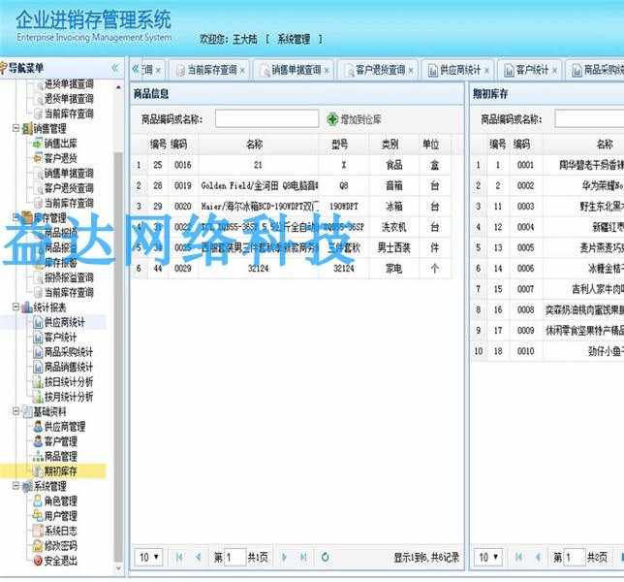Click the sidebar scrollbar up arrow
This screenshot has height=582, width=624.
pos(118,87)
